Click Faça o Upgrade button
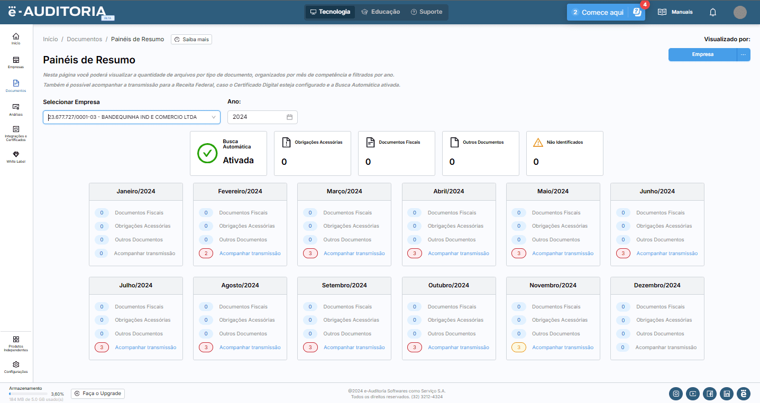Image resolution: width=760 pixels, height=403 pixels. (98, 393)
